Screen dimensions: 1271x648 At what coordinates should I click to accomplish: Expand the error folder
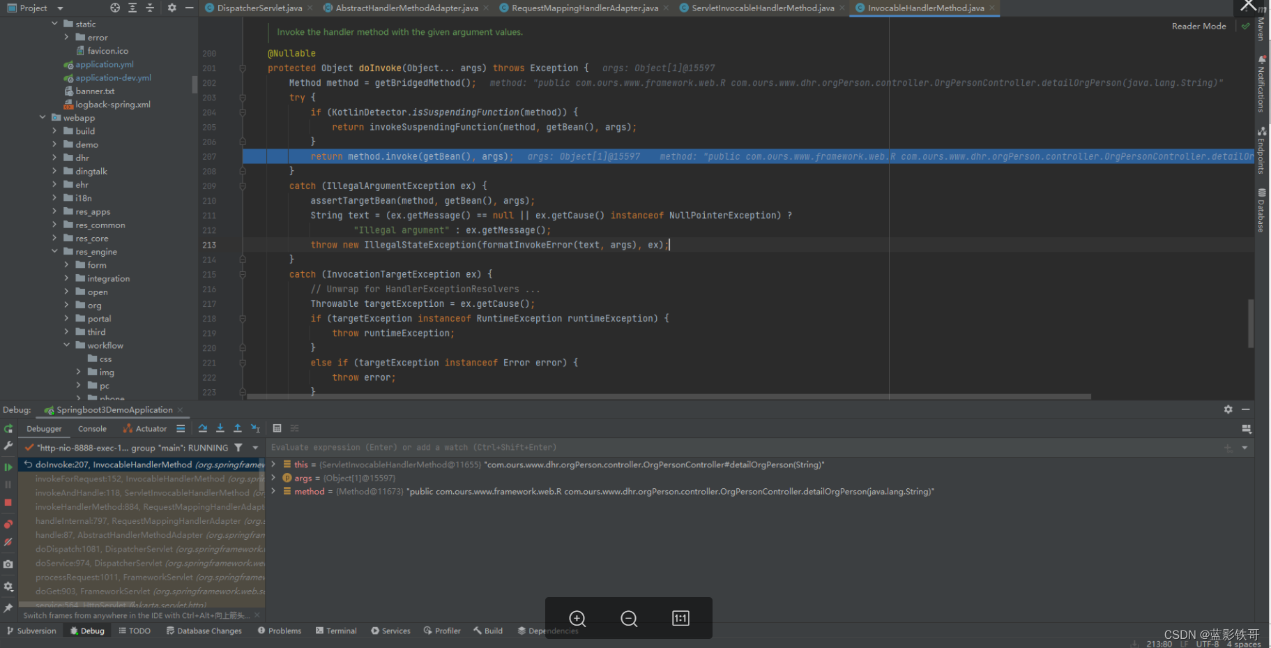click(67, 37)
